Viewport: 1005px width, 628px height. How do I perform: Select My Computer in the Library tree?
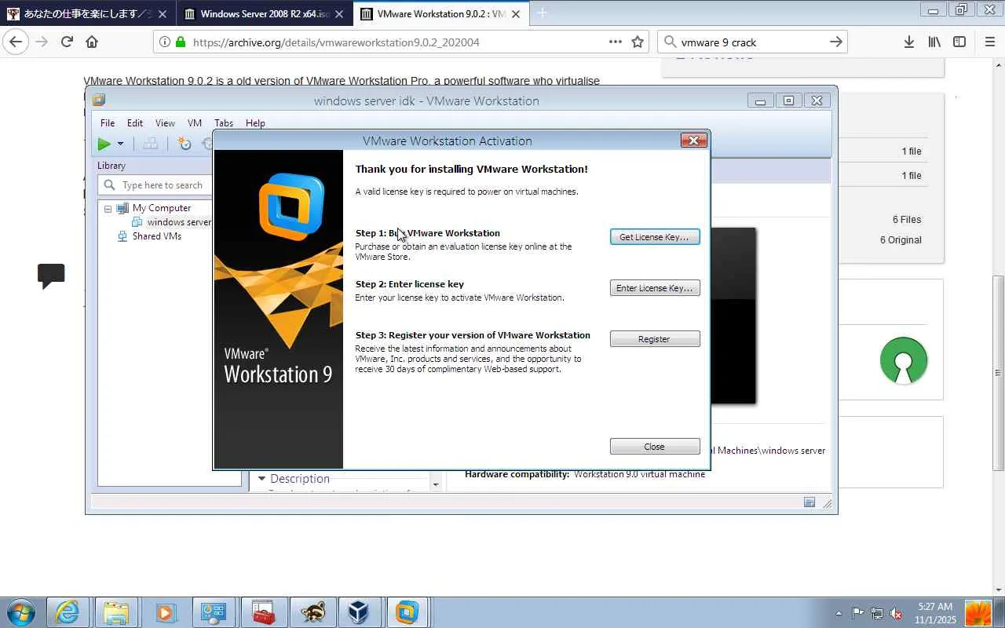tap(162, 208)
